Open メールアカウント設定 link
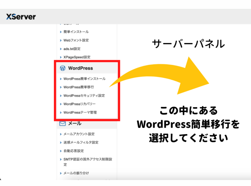The width and height of the screenshot is (251, 186). point(79,134)
